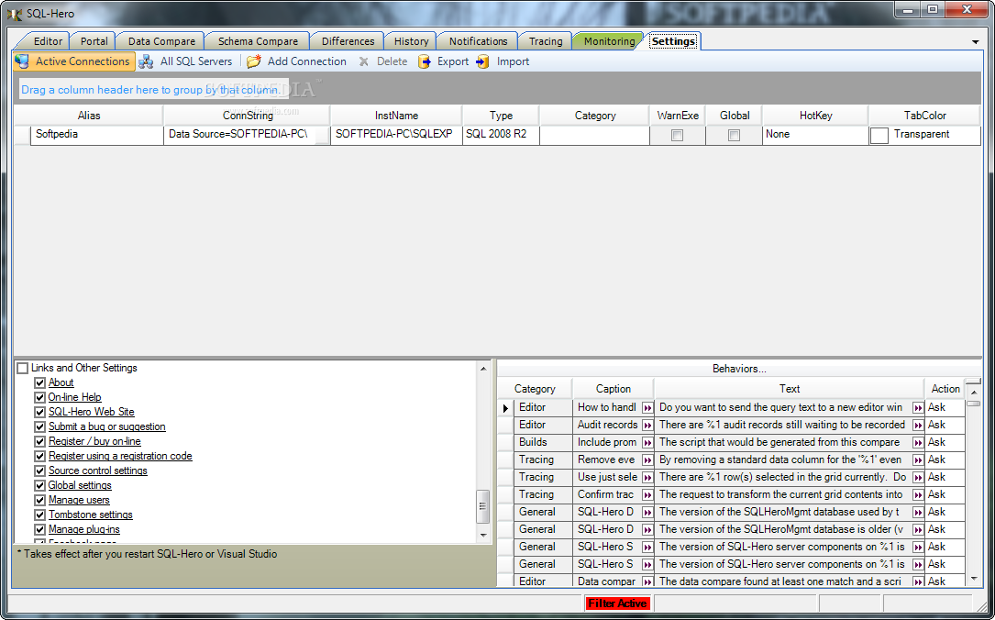Open the Tracing tab
The width and height of the screenshot is (995, 620).
(546, 41)
